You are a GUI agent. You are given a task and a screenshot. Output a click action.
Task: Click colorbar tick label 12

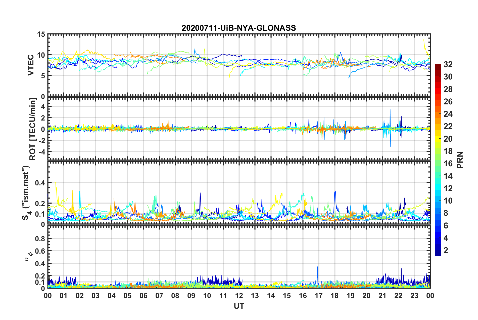click(x=448, y=188)
